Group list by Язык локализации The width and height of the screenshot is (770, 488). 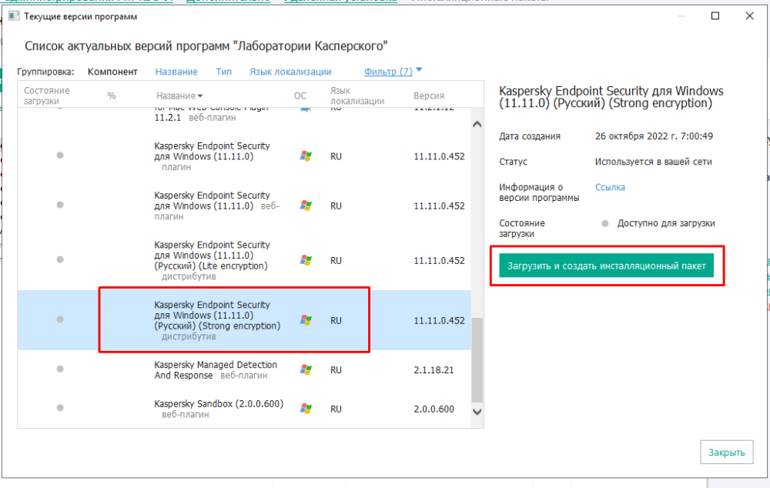point(290,72)
